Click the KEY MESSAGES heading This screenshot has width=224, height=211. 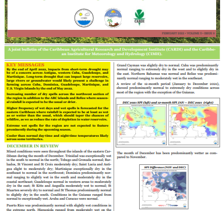coord(25,65)
